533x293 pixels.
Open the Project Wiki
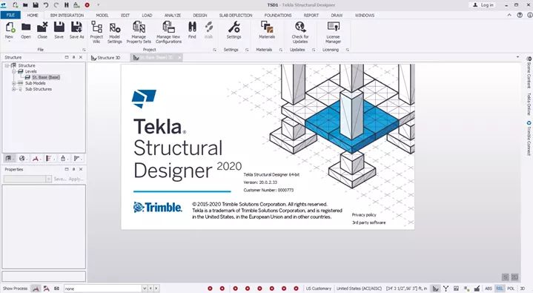pos(96,33)
